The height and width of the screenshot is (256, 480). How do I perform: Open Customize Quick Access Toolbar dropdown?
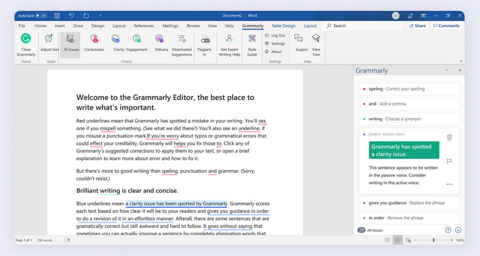click(100, 15)
